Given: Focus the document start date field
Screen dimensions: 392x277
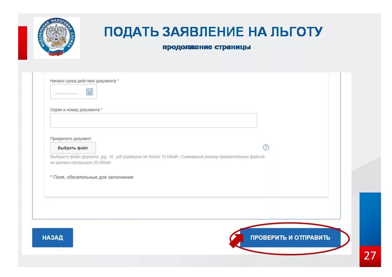Looking at the screenshot, I should [73, 92].
